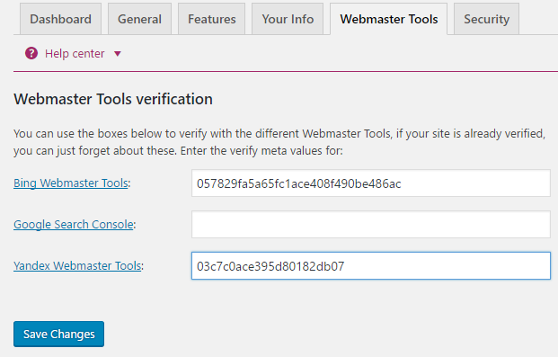Focus the Bing verification code field

coord(371,183)
